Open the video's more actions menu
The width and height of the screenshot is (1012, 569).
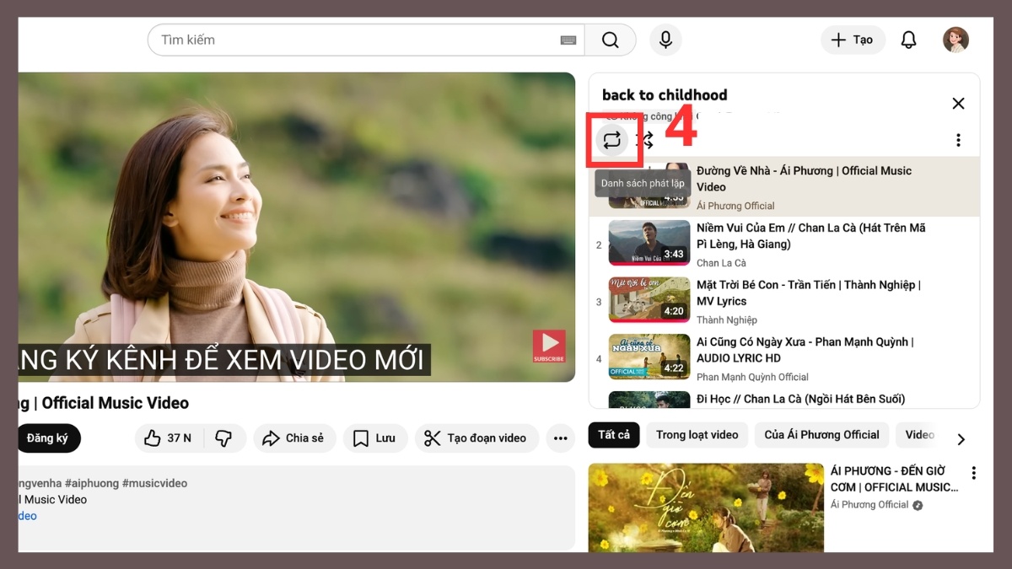click(560, 437)
